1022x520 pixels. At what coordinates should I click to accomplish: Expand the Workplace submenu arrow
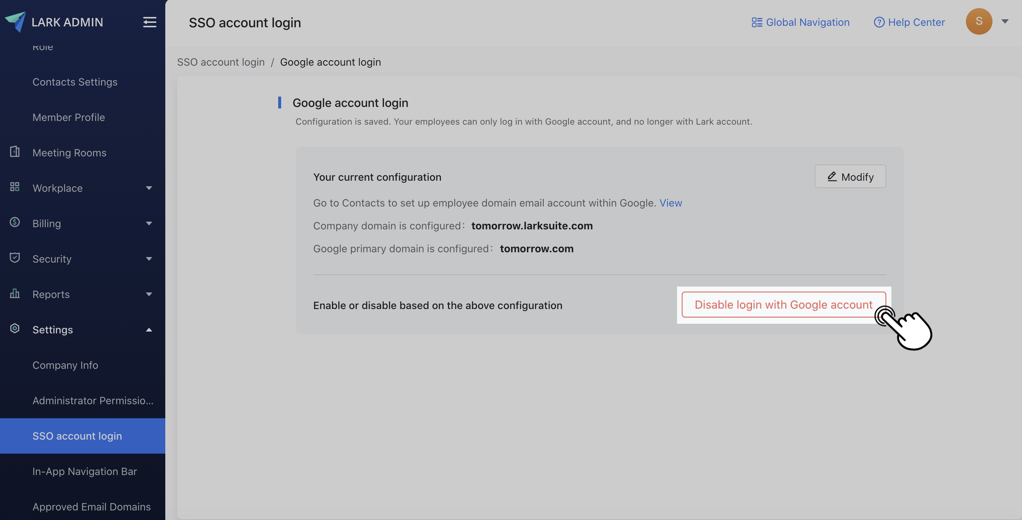149,188
